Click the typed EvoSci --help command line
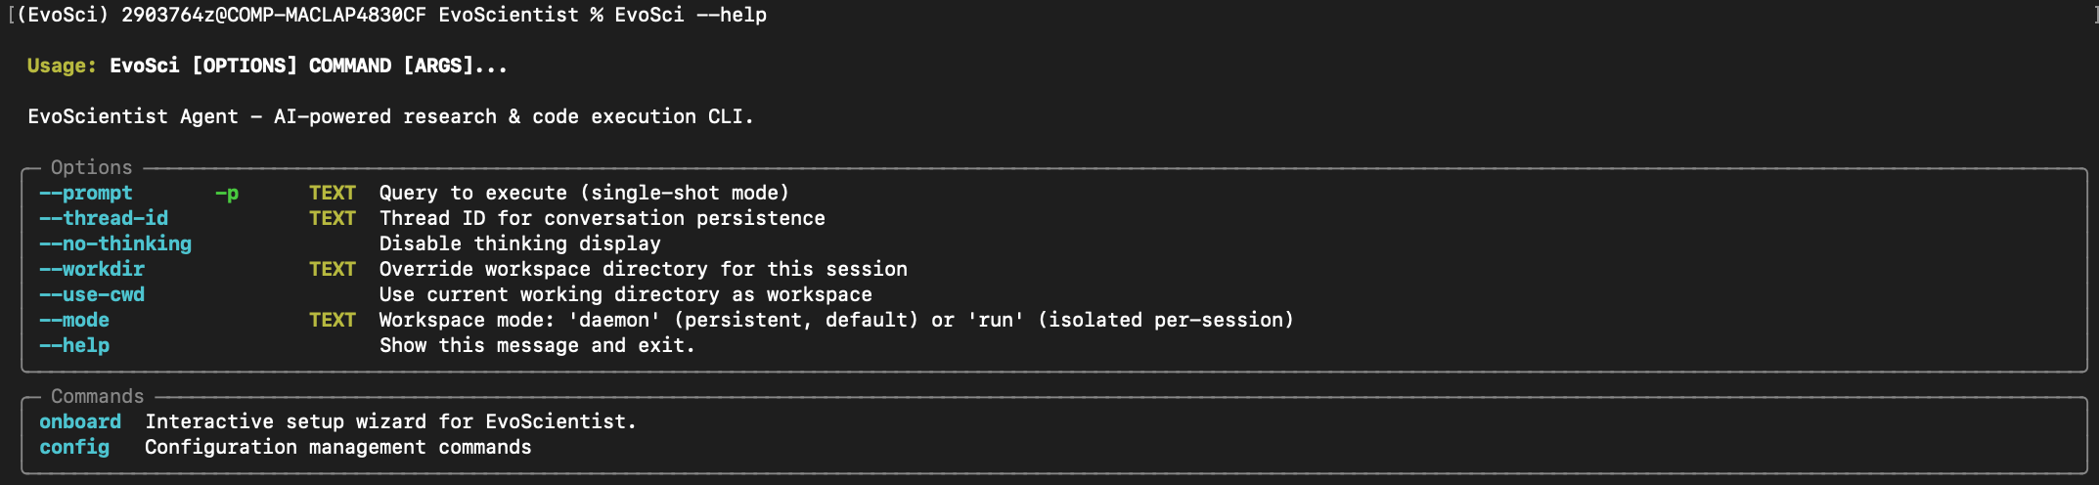The height and width of the screenshot is (485, 2099). click(691, 15)
